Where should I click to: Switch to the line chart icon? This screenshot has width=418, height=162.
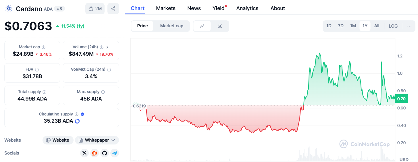click(x=202, y=26)
